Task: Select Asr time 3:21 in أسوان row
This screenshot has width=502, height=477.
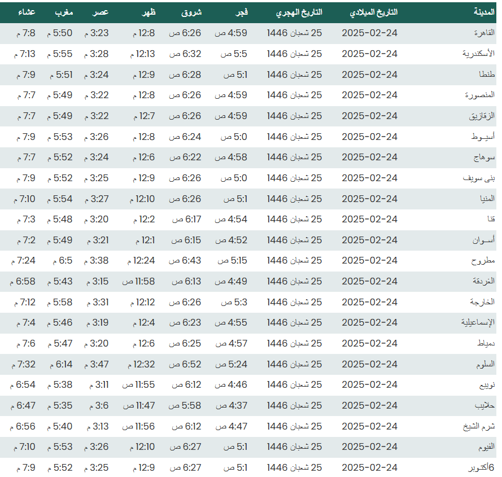Action: click(x=98, y=240)
